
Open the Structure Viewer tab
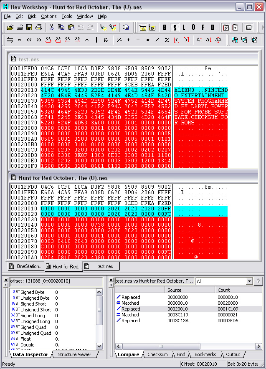[74, 354]
